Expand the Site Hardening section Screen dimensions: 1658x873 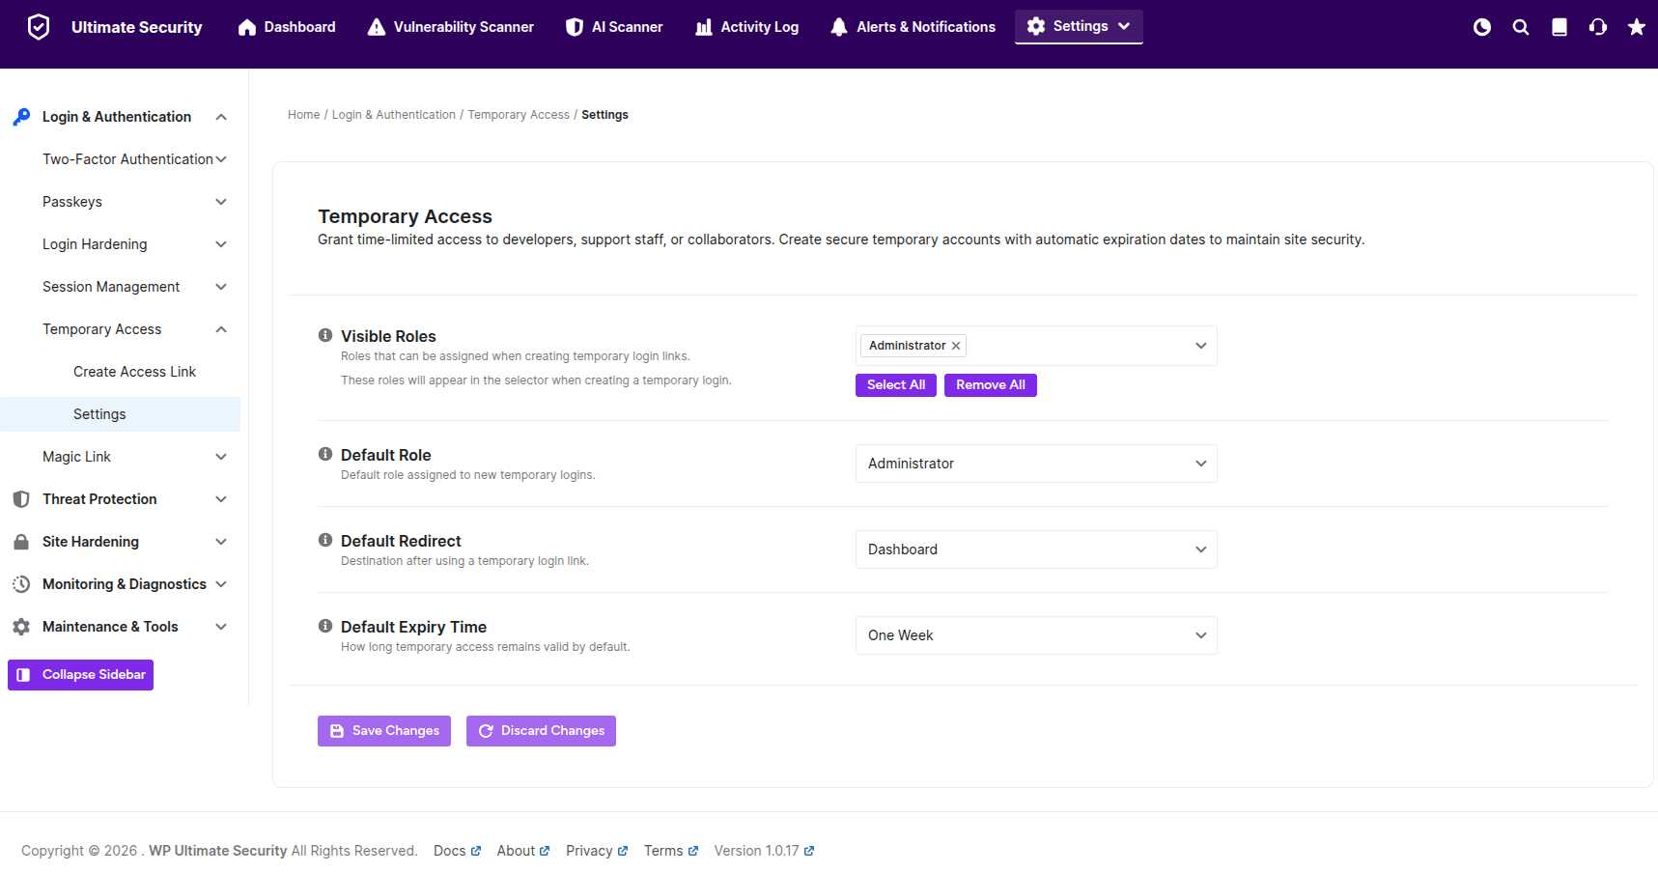click(x=221, y=542)
